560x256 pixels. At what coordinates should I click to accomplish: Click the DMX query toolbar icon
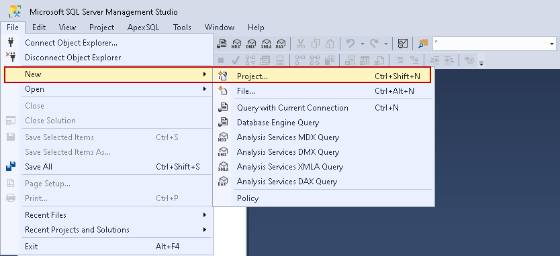[x=251, y=44]
